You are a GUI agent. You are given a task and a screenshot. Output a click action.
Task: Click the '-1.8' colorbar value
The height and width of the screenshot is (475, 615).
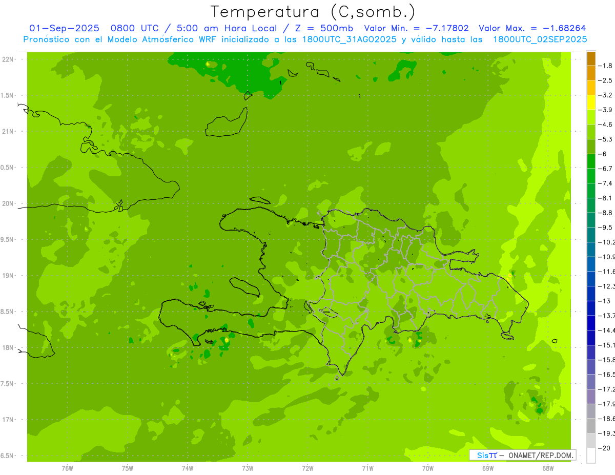[606, 66]
